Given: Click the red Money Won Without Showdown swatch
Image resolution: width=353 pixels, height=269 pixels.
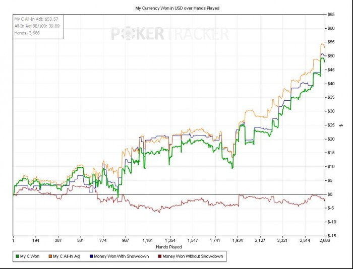Looking at the screenshot, I should coord(160,256).
